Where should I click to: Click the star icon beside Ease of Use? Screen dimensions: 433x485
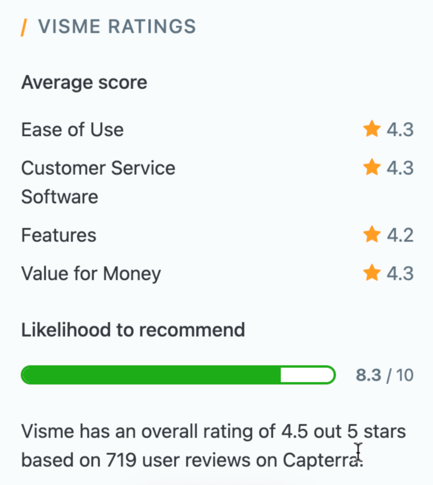coord(372,129)
